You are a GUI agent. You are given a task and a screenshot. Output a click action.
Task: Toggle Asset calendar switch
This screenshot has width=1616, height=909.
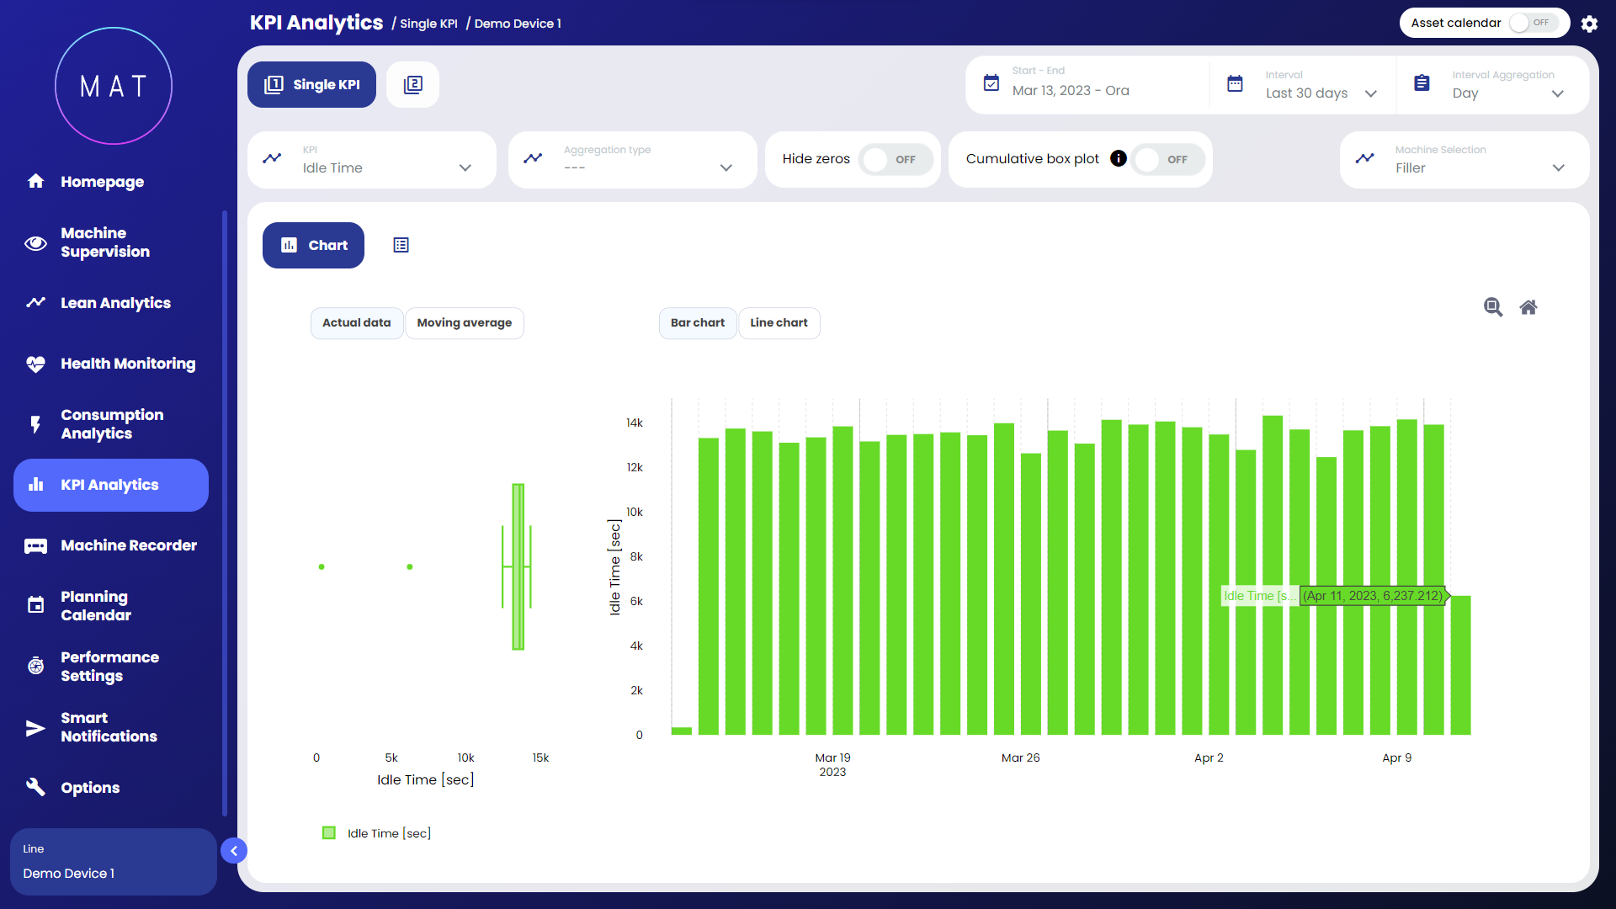pyautogui.click(x=1530, y=23)
